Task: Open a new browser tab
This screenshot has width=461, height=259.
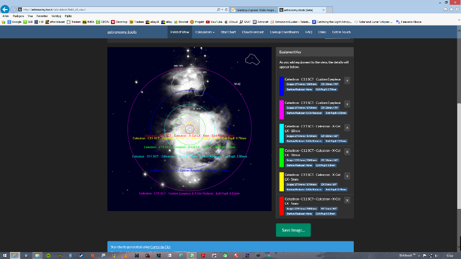Action: [x=330, y=10]
